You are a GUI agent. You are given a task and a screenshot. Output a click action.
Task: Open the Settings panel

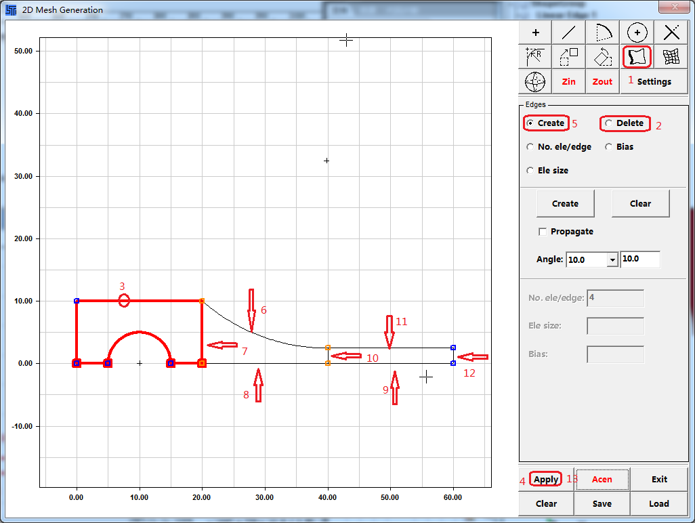coord(654,81)
